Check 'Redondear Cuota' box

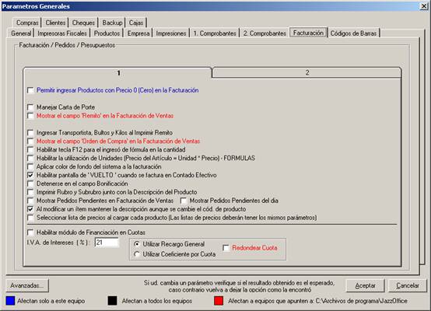(x=226, y=248)
